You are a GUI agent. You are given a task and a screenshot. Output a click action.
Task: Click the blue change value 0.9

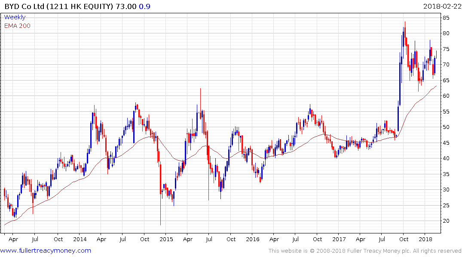pyautogui.click(x=145, y=6)
